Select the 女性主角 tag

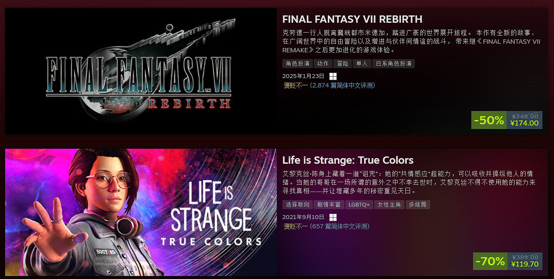tap(389, 205)
